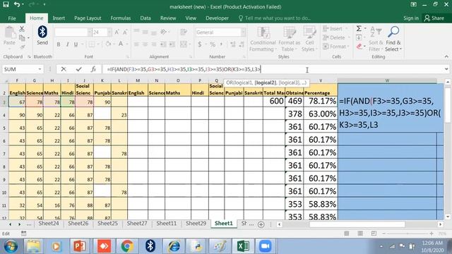Click the AutoSum sigma icon
Viewport: 452px width, 254px height.
point(359,28)
